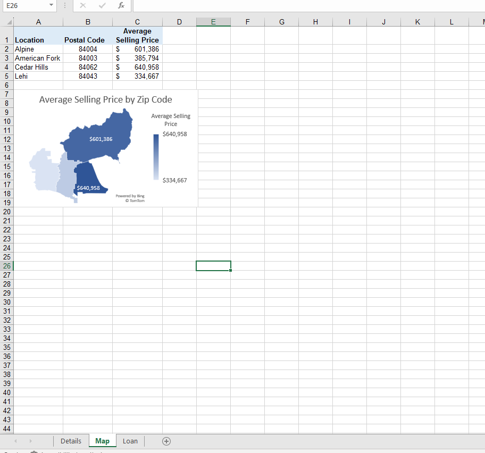
Task: Click the legend gradient color bar
Action: [x=156, y=157]
